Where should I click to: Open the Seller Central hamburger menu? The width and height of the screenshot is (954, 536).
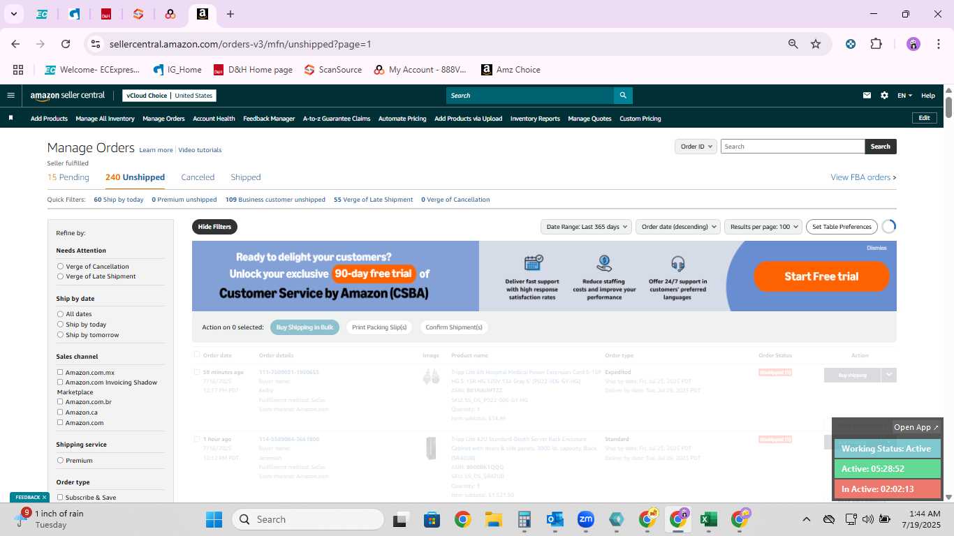point(10,96)
